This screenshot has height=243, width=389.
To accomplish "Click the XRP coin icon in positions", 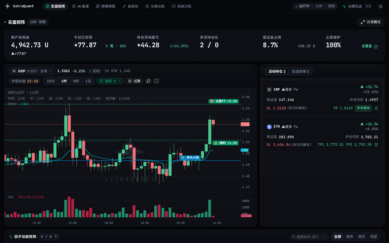I will (x=269, y=90).
